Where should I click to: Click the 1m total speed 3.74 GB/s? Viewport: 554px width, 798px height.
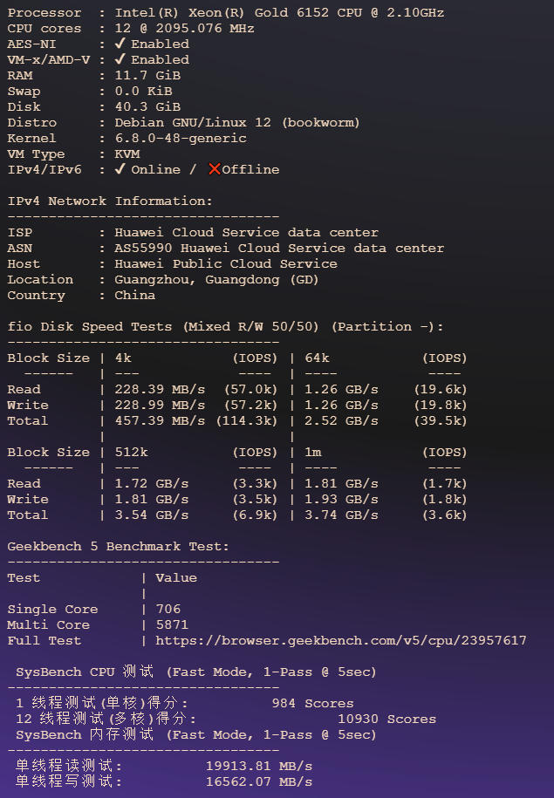(x=341, y=515)
